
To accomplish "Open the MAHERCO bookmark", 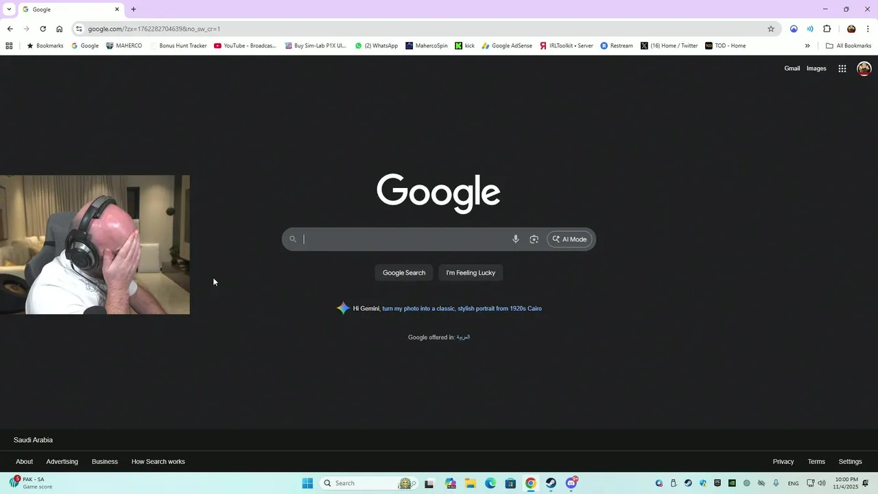I will 124,46.
